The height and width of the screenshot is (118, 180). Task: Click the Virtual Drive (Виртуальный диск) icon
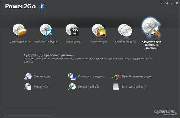pos(116,87)
